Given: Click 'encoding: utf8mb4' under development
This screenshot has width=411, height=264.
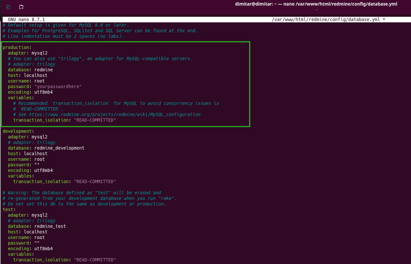Looking at the screenshot, I should click(x=30, y=171).
